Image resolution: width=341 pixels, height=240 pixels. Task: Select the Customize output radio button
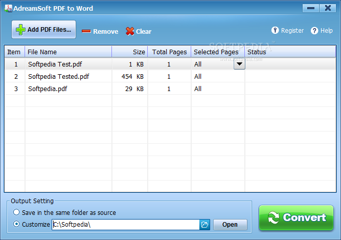coord(17,224)
